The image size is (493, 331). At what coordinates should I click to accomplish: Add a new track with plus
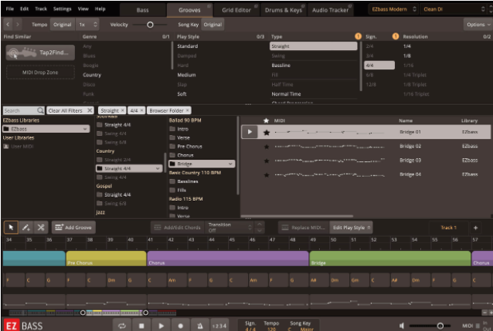click(x=475, y=228)
